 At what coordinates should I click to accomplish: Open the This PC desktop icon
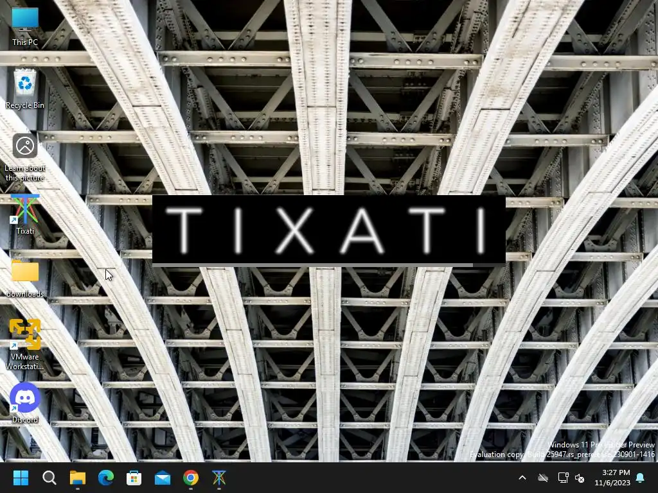[25, 27]
